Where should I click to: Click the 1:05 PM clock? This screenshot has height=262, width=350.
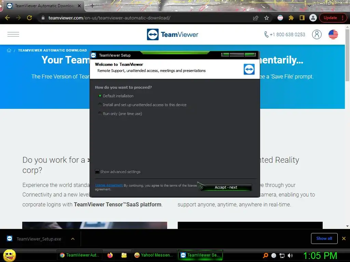click(x=320, y=256)
